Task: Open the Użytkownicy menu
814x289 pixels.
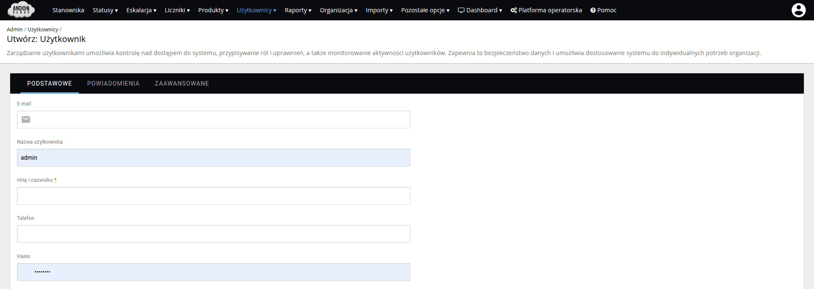Action: (x=256, y=10)
